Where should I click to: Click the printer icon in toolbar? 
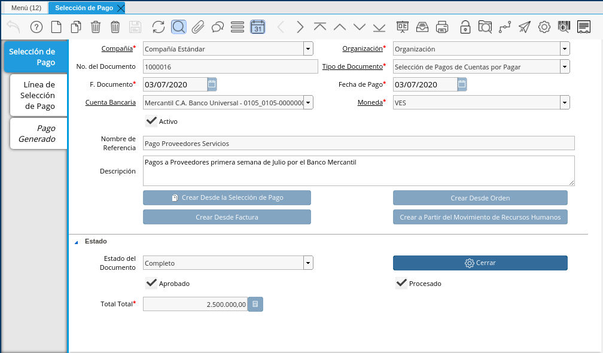442,27
